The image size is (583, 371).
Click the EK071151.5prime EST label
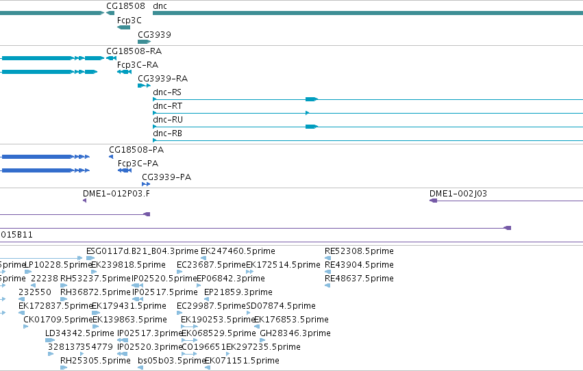click(242, 361)
